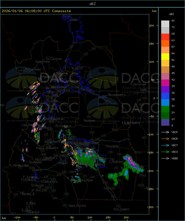The image size is (185, 221).
Task: Pick the royal blue 35–36 dBZ swatch
Action: point(165,96)
